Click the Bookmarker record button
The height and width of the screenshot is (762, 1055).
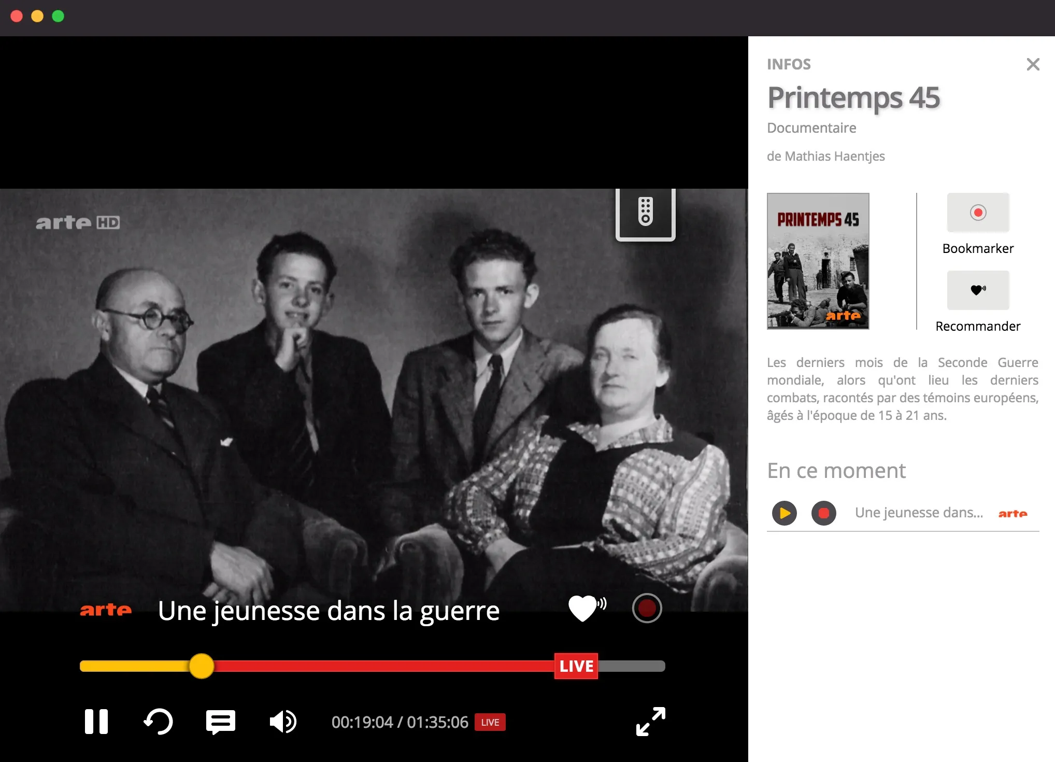tap(978, 213)
